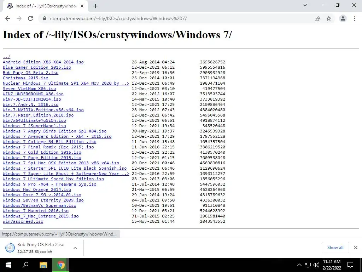Open Win.7.Razer.Edition.2018.iso link
362x272 pixels.
[38, 115]
